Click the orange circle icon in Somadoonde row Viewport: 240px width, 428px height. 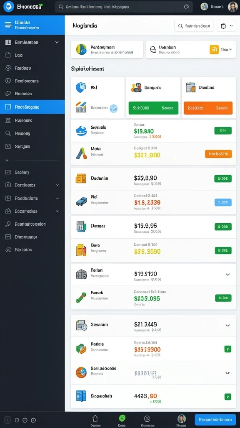[81, 372]
